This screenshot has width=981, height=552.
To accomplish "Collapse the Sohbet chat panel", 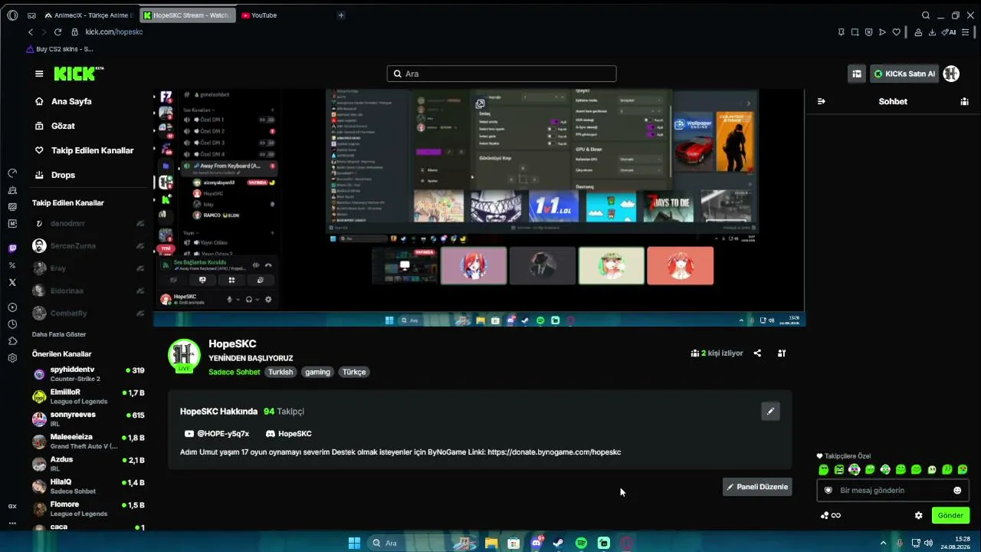I will 822,101.
